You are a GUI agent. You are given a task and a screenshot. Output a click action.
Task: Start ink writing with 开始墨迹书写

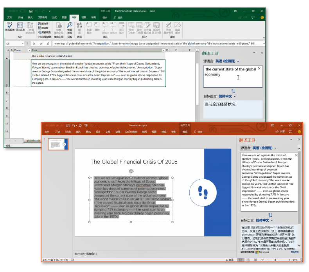[x=168, y=28]
